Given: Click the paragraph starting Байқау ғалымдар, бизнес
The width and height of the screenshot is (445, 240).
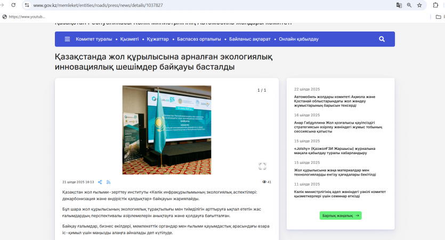Looking at the screenshot, I should click(x=166, y=229).
